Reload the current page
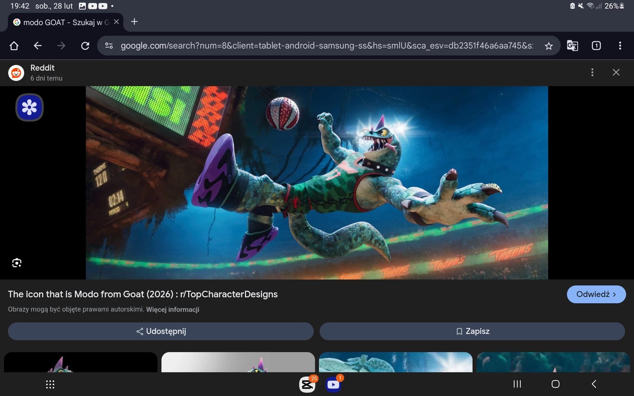The width and height of the screenshot is (634, 396). (x=85, y=46)
